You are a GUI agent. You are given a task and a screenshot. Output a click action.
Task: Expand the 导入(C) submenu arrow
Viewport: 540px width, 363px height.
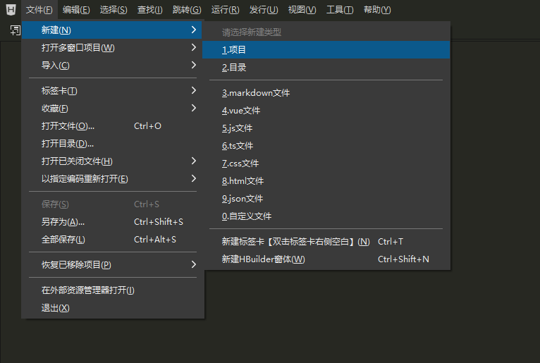[194, 65]
